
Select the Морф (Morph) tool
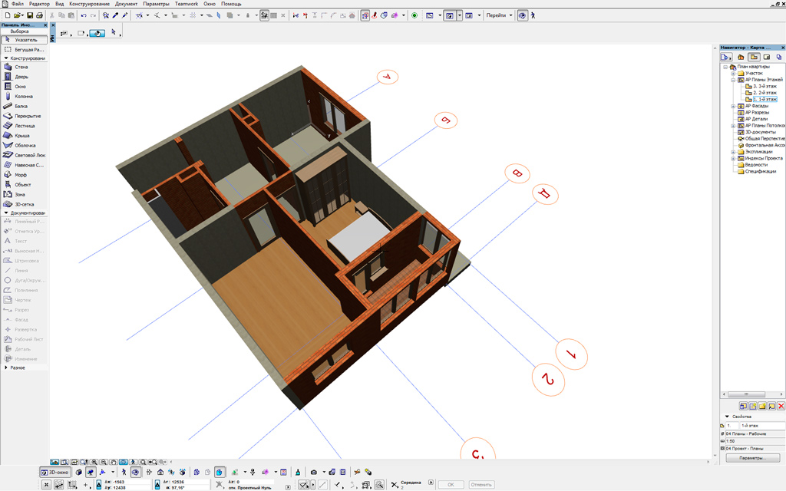[x=21, y=174]
